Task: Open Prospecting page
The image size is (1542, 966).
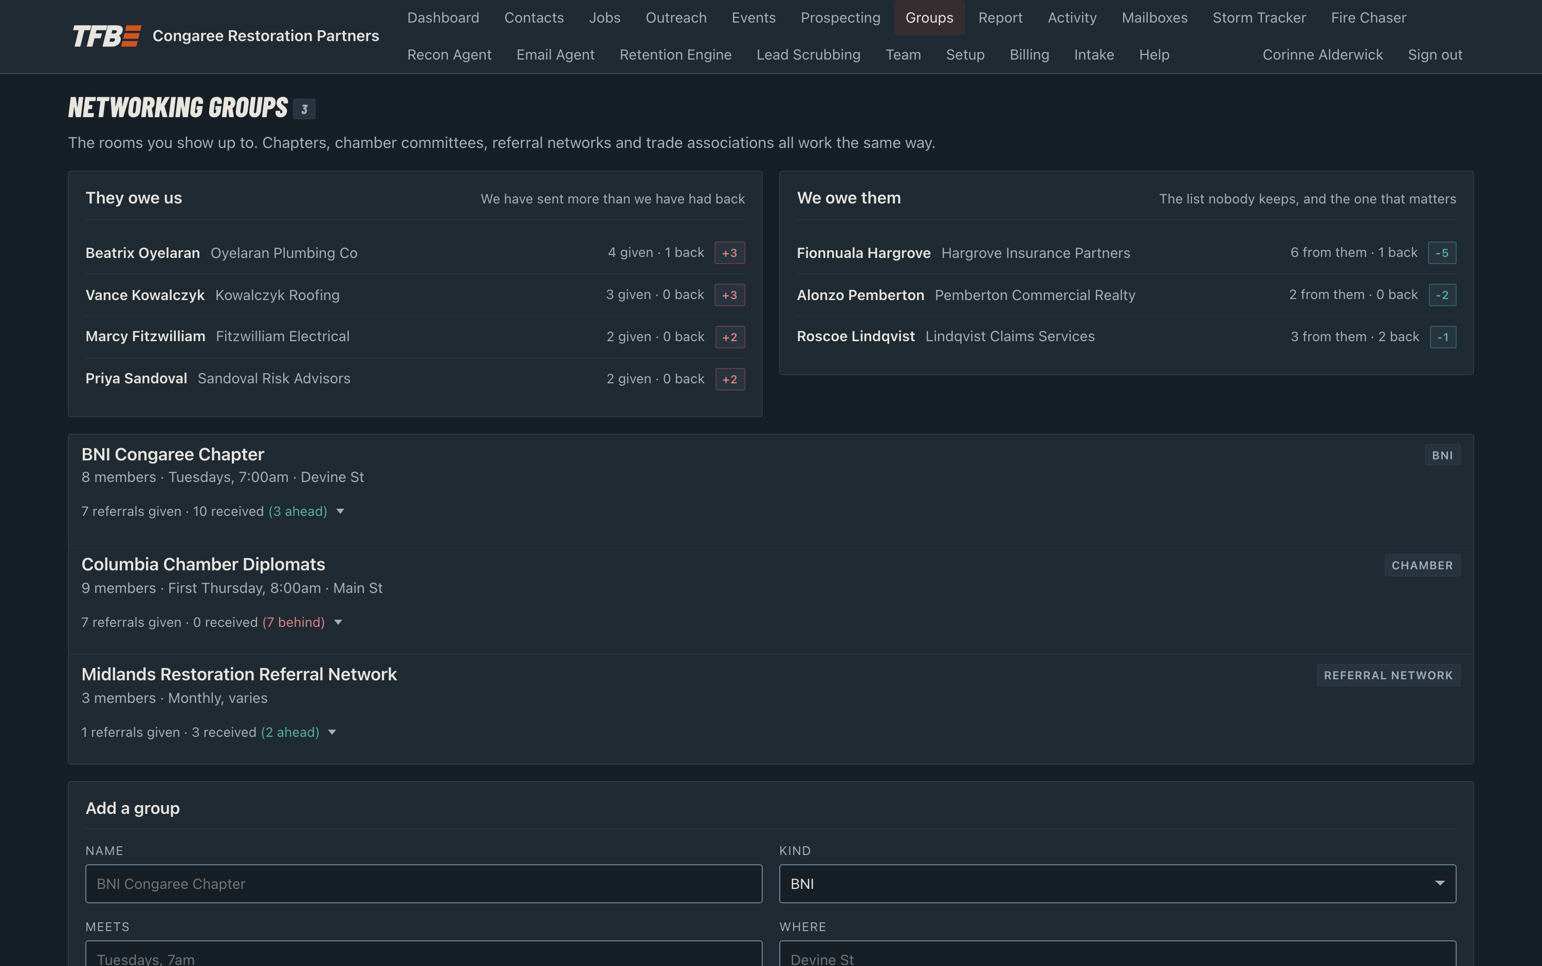Action: click(x=840, y=17)
